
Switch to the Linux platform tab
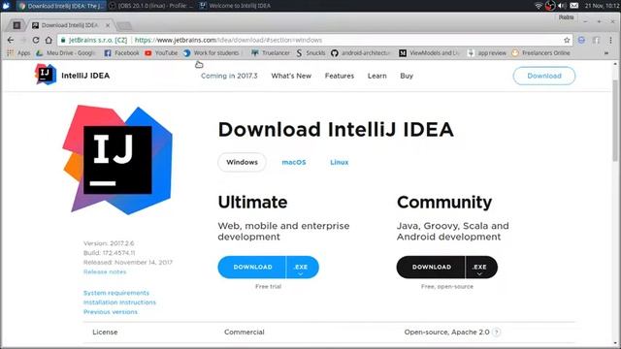(x=340, y=162)
